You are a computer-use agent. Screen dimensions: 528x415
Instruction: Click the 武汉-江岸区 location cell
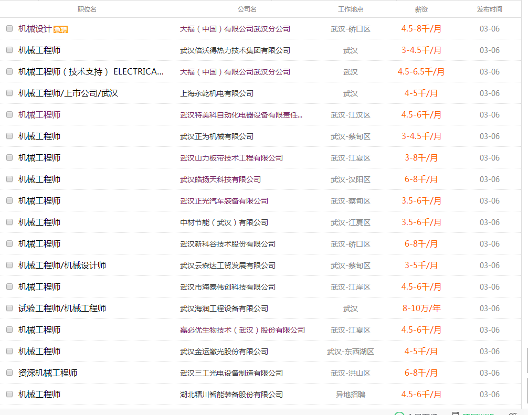click(351, 287)
